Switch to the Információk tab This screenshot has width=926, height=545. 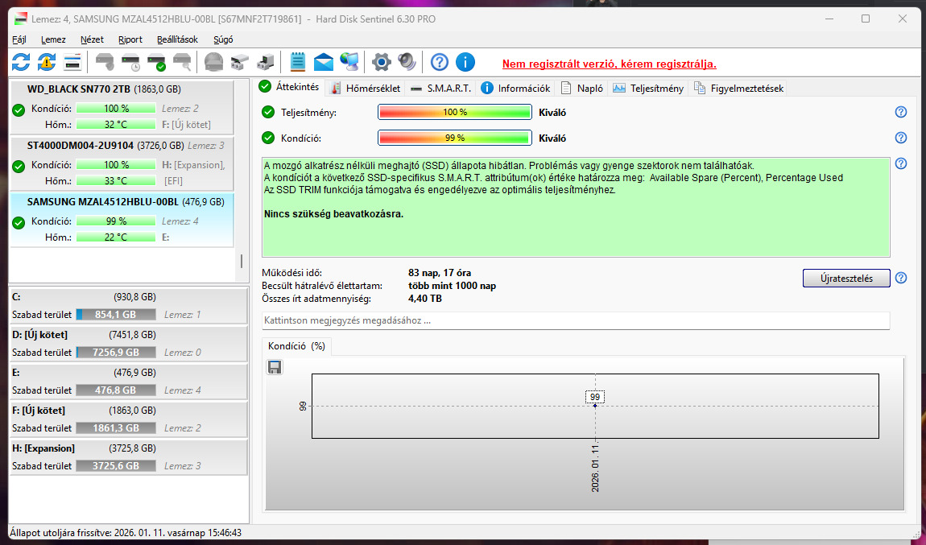click(x=515, y=89)
